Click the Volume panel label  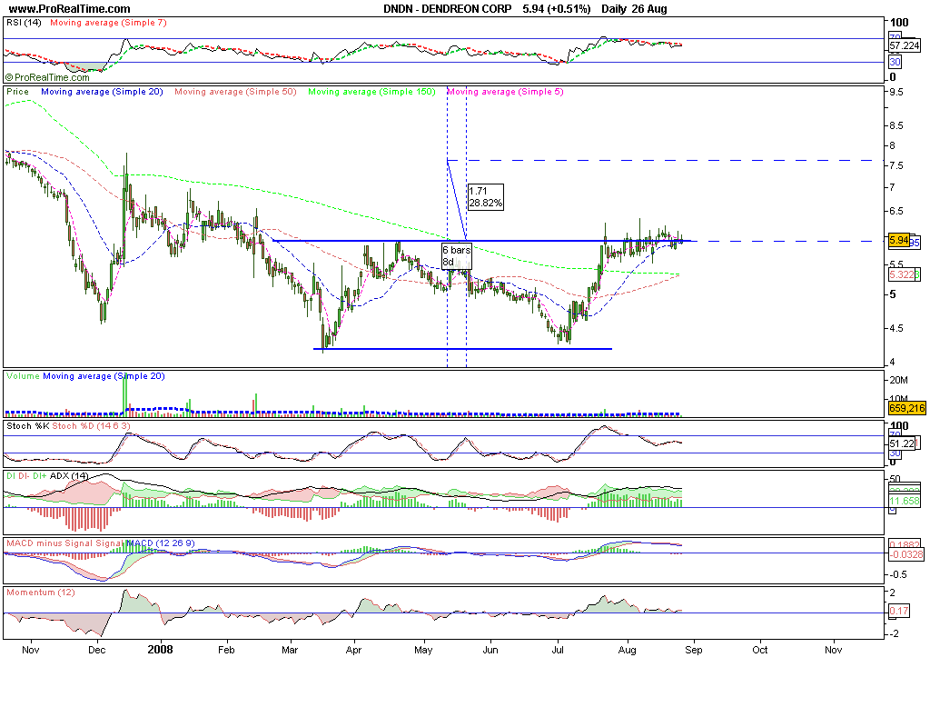[23, 375]
